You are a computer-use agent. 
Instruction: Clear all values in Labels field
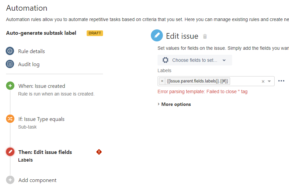pyautogui.click(x=263, y=81)
